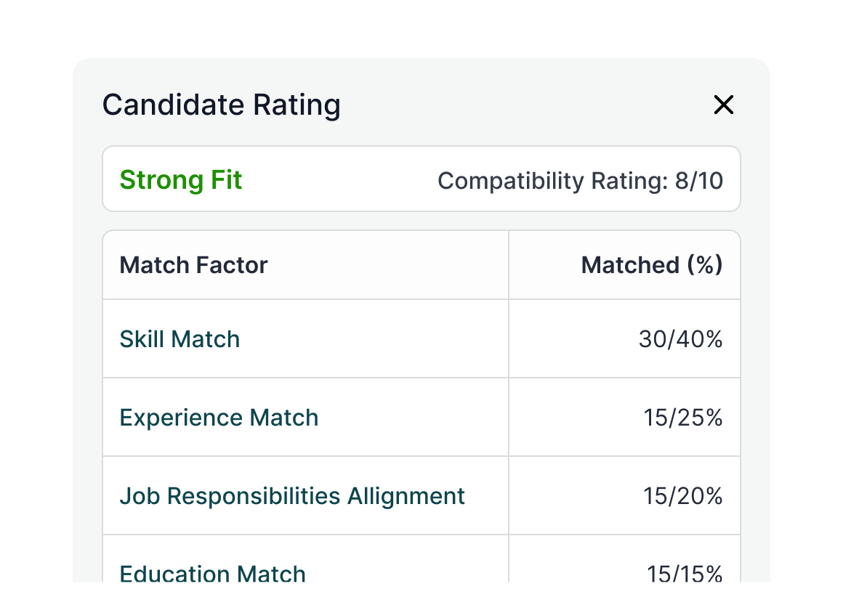Click the Candidate Rating title
This screenshot has height=597, width=843.
(x=221, y=105)
